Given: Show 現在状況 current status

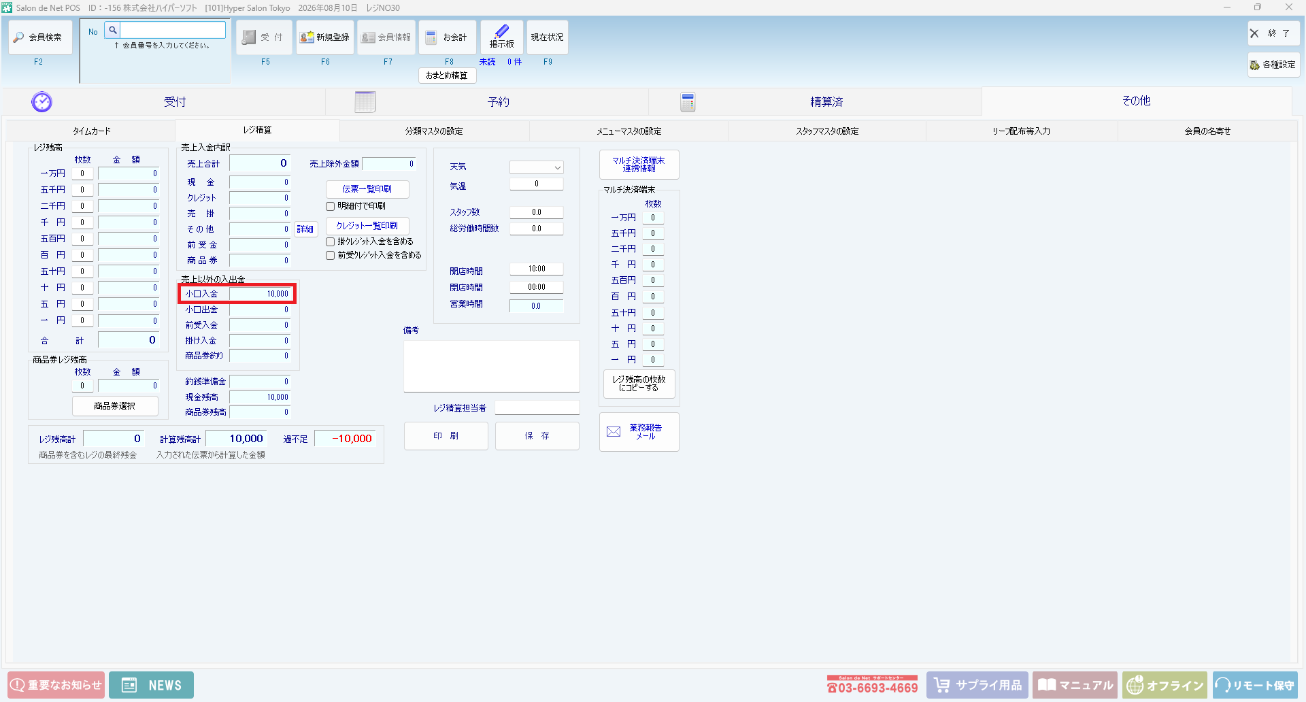Looking at the screenshot, I should click(x=548, y=37).
